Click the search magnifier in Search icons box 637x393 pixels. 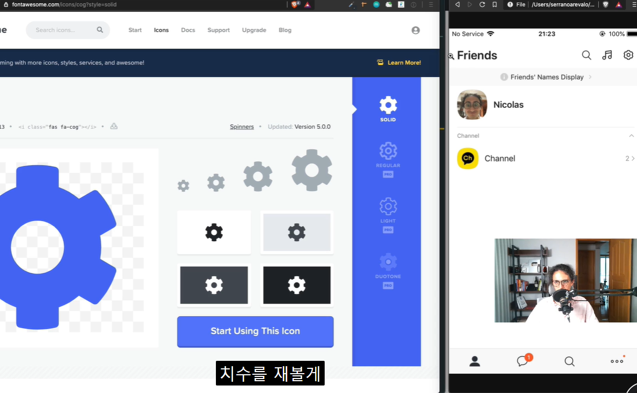[x=100, y=29]
